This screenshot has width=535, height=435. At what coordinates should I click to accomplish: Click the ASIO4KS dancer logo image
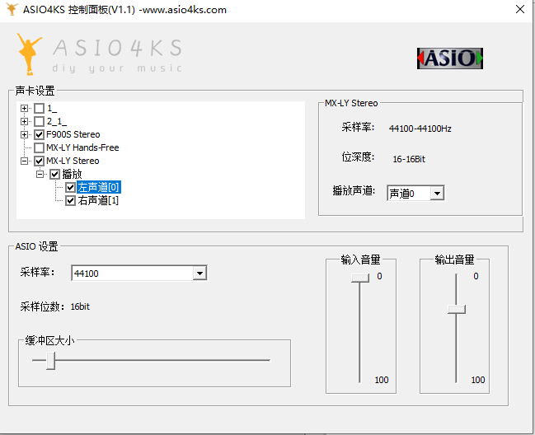(29, 54)
